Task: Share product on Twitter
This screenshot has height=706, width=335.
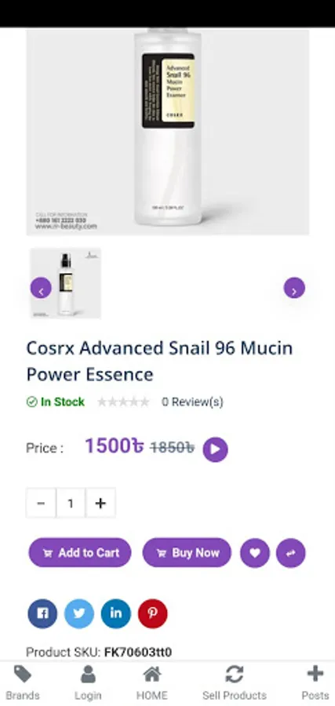Action: point(79,613)
